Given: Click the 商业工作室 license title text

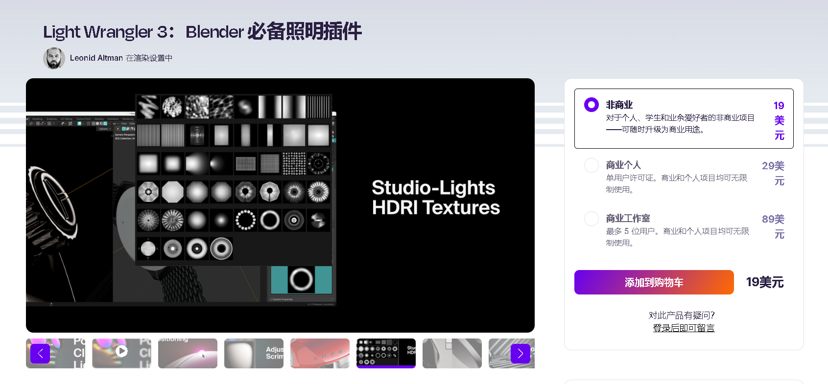Looking at the screenshot, I should coord(628,219).
